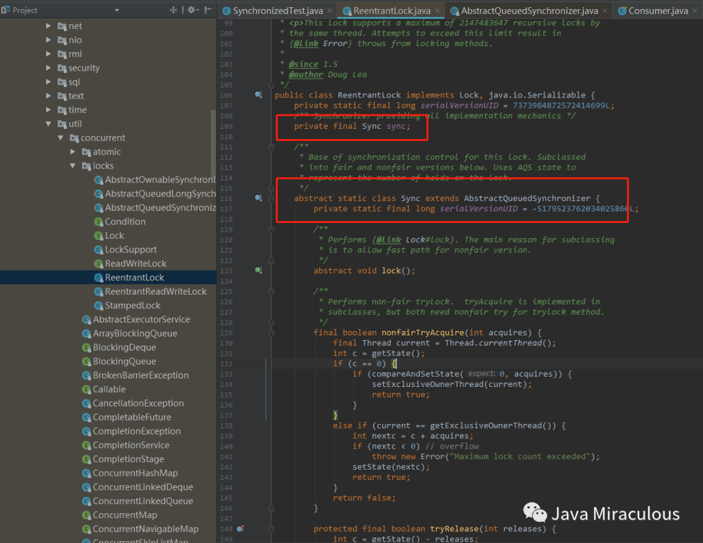Open CompletableFuture class in tree
Screen dimensions: 703x543
coord(126,417)
